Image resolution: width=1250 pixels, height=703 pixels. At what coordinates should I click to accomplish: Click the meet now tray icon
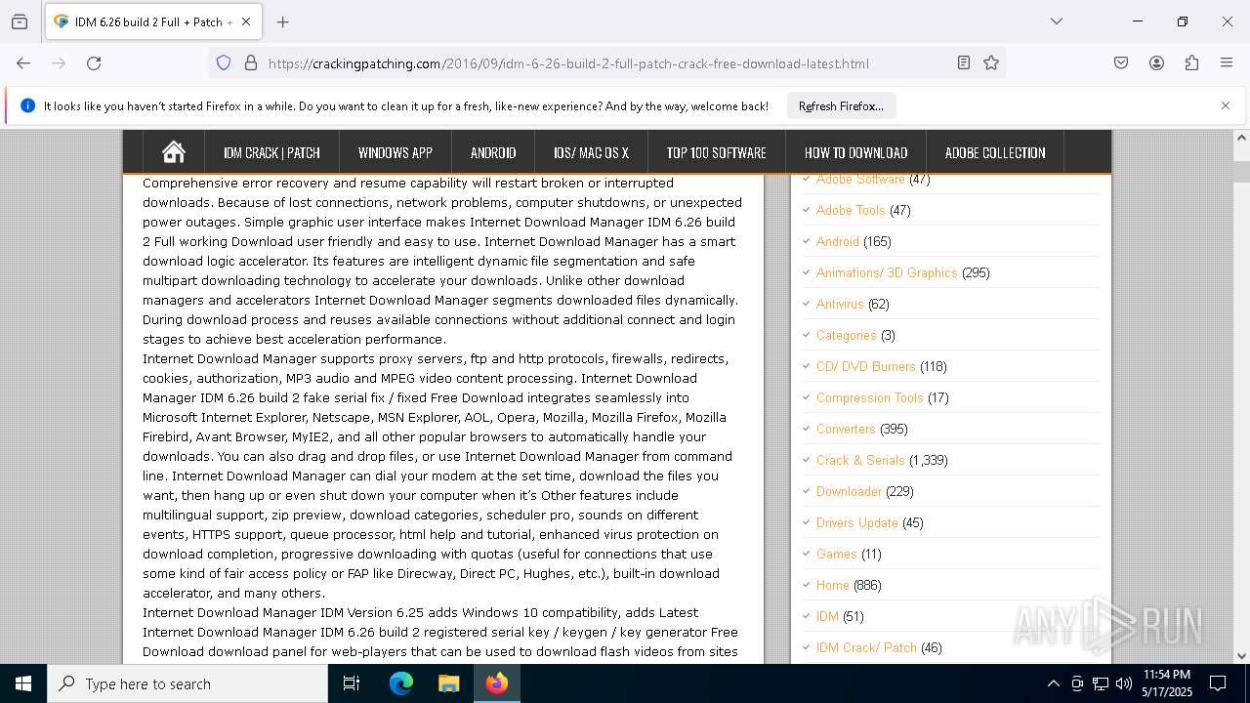click(x=1077, y=683)
